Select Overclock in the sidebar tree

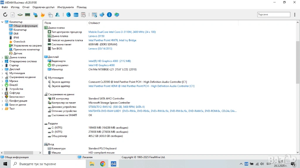[19, 42]
